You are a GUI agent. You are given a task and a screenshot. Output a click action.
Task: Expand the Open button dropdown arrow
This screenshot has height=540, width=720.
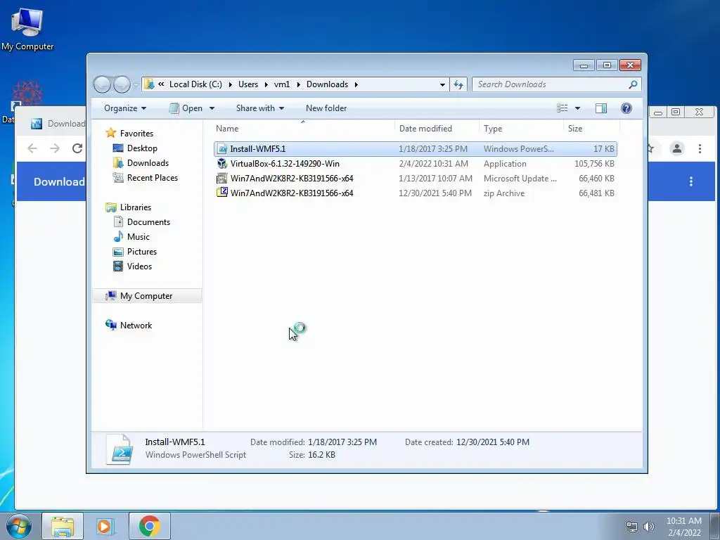pos(212,108)
